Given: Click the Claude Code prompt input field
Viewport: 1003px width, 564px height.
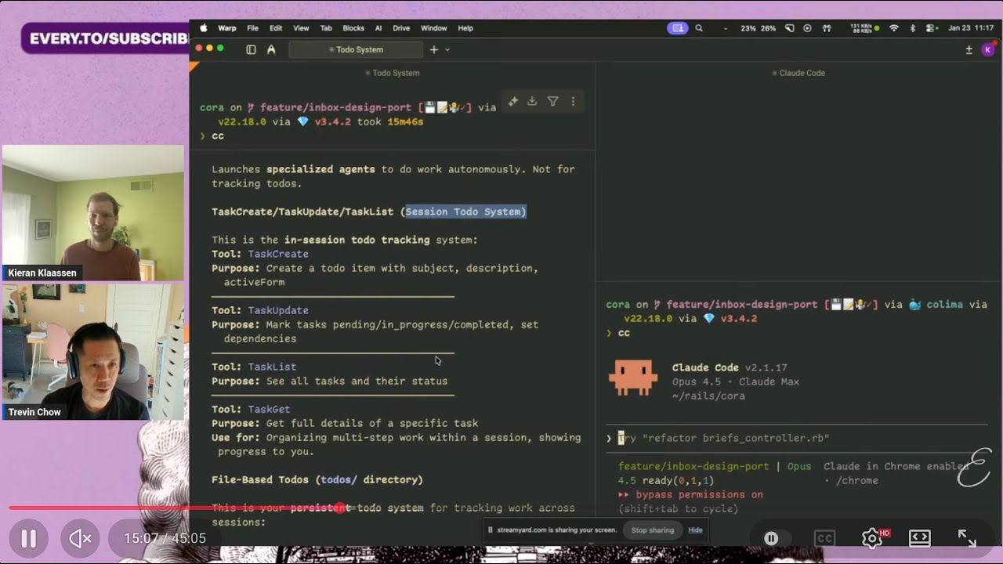Looking at the screenshot, I should (796, 438).
